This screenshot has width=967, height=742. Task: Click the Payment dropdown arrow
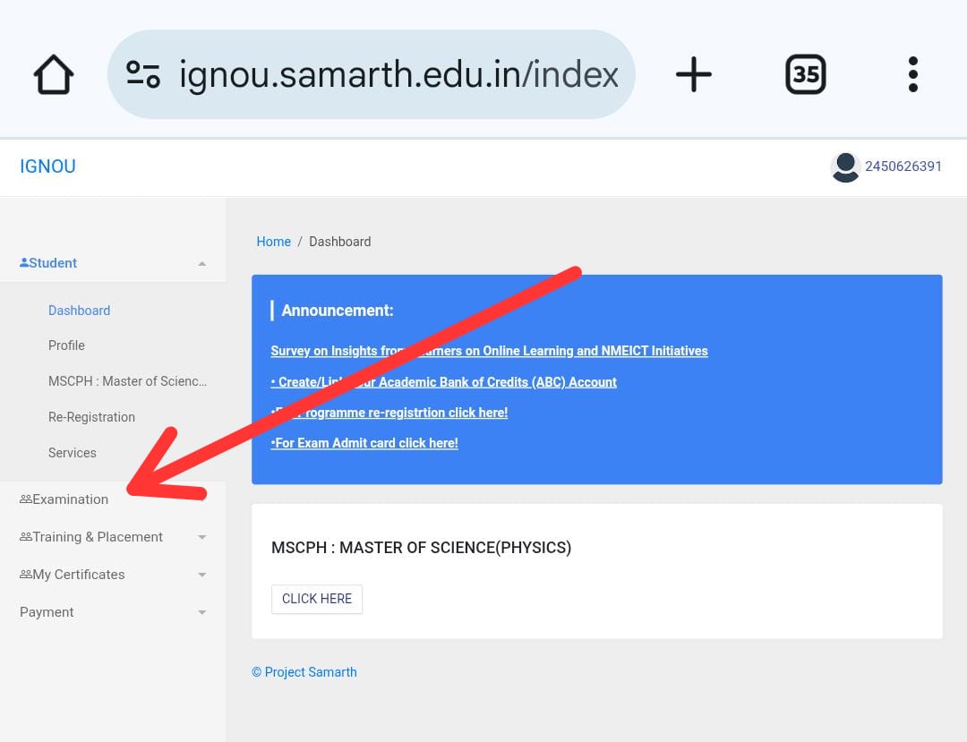pos(201,613)
